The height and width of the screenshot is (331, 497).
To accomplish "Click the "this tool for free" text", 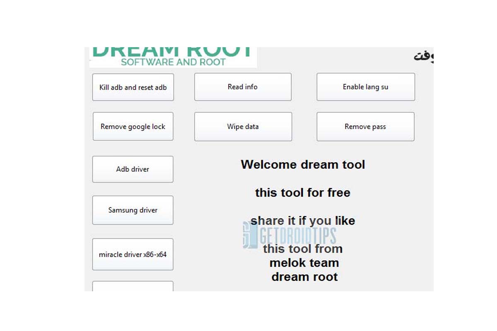I will coord(303,192).
